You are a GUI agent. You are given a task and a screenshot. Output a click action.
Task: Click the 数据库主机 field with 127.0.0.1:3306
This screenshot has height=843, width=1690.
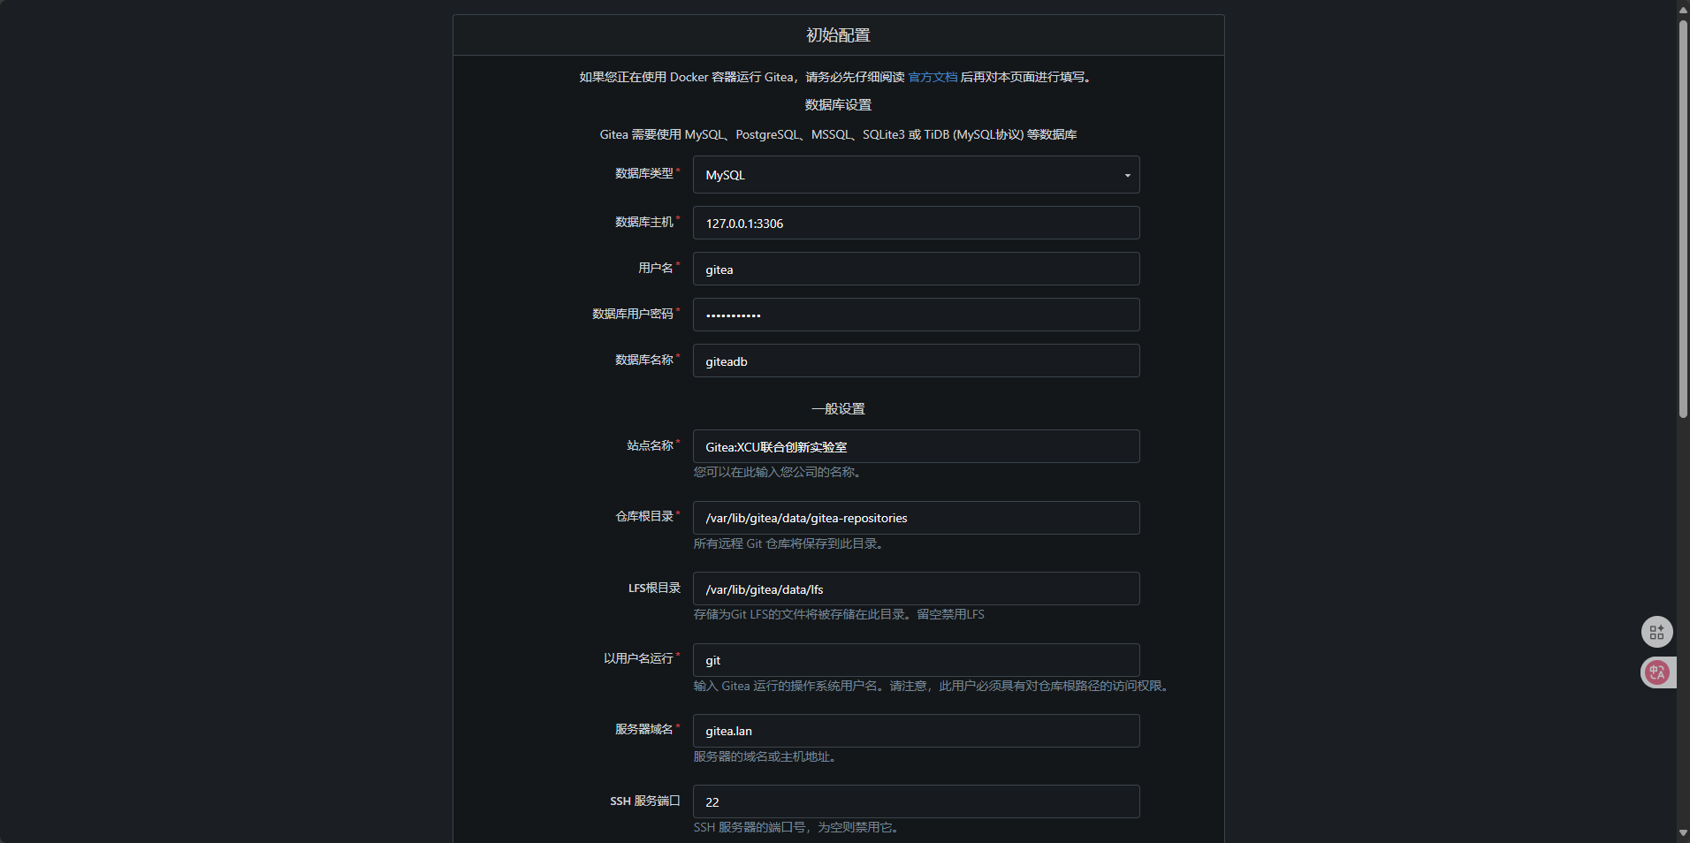pyautogui.click(x=916, y=223)
